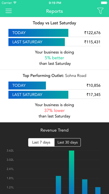Screen dimensions: 109x194
Task: Switch to Last 7 days
Action: tap(41, 142)
